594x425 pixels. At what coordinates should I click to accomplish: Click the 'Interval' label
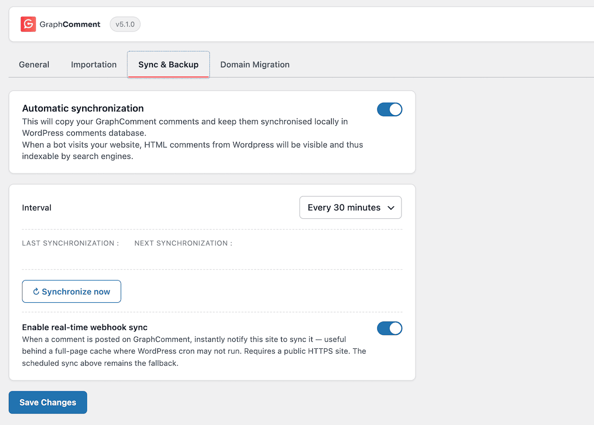tap(37, 208)
